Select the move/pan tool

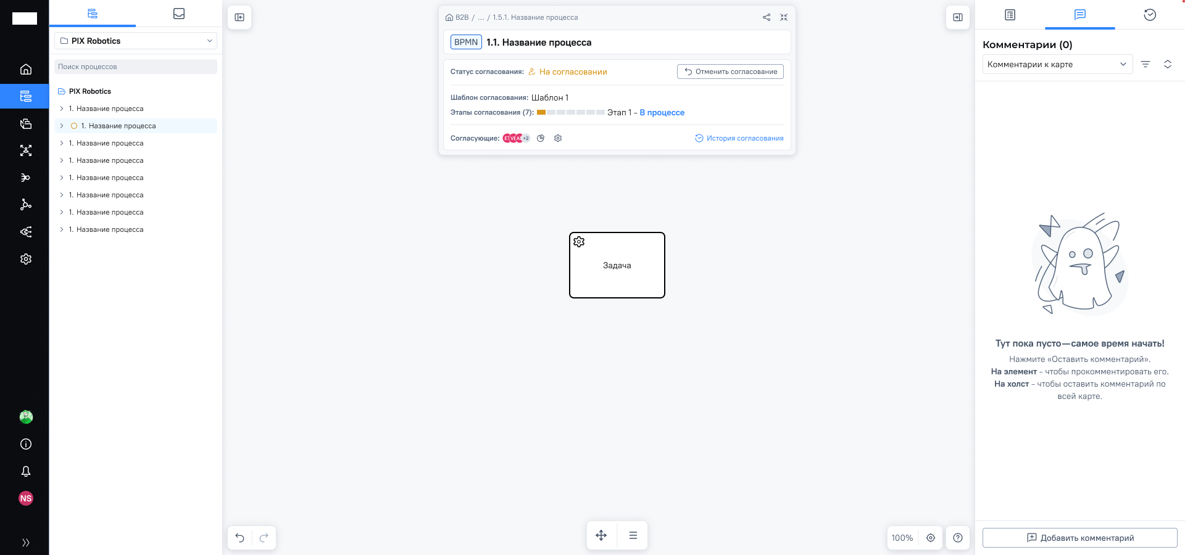tap(601, 535)
